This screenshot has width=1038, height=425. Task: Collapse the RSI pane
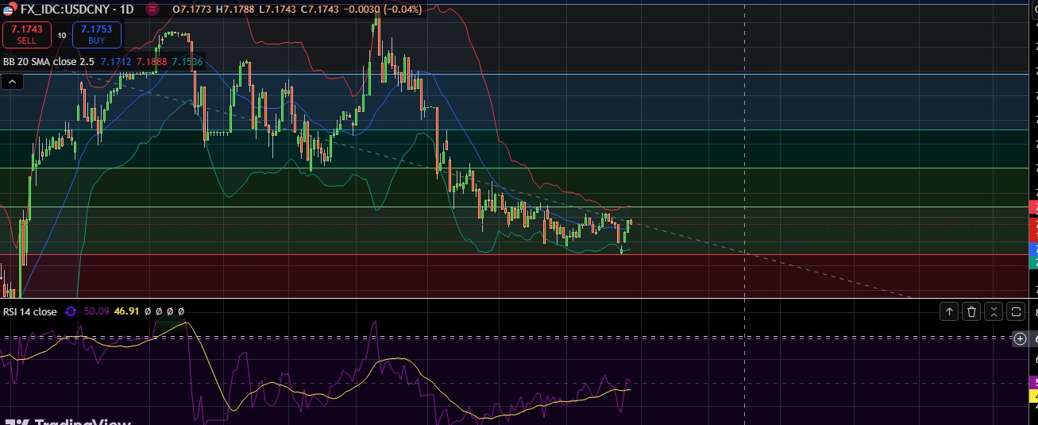tap(994, 312)
